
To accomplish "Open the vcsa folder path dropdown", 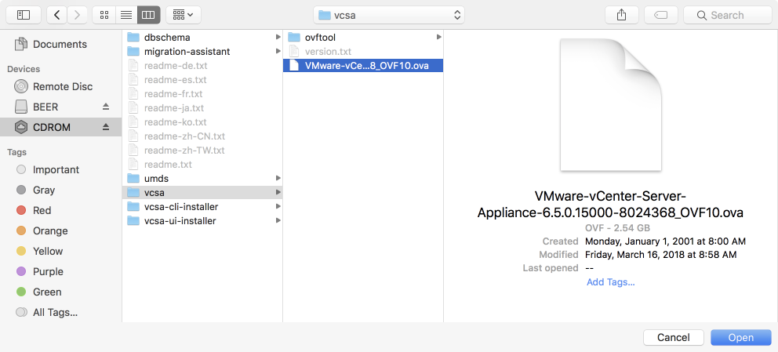I will point(389,15).
